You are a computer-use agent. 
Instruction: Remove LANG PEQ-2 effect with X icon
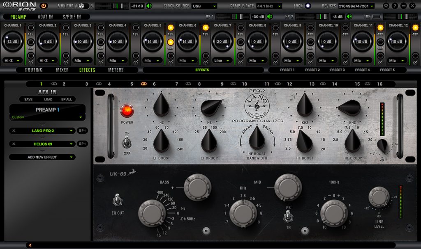[14, 130]
